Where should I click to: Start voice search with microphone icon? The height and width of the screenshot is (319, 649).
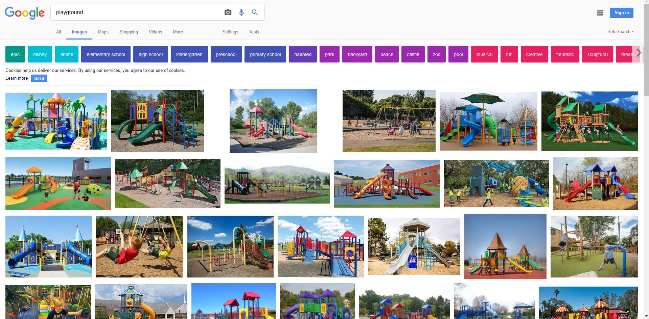tap(241, 12)
